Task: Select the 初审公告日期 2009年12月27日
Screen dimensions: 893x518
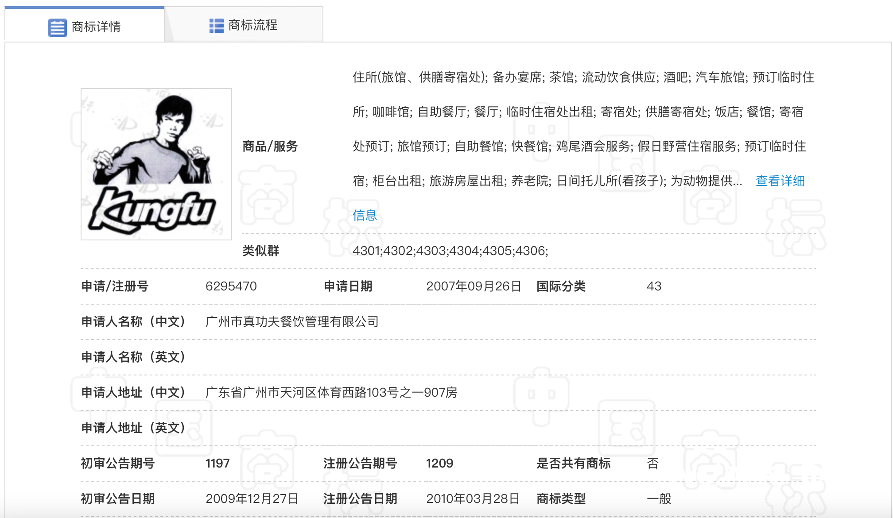Action: [x=253, y=499]
